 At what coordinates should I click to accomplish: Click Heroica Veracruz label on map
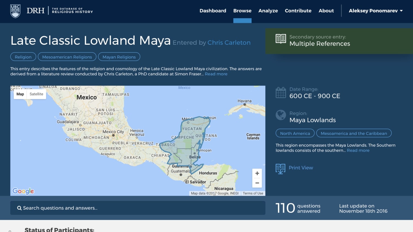pos(137,133)
